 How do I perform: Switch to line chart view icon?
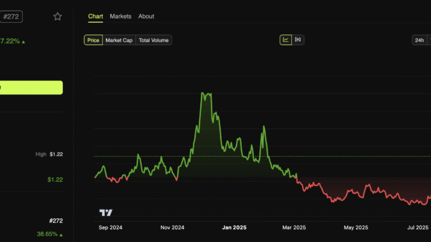(285, 40)
